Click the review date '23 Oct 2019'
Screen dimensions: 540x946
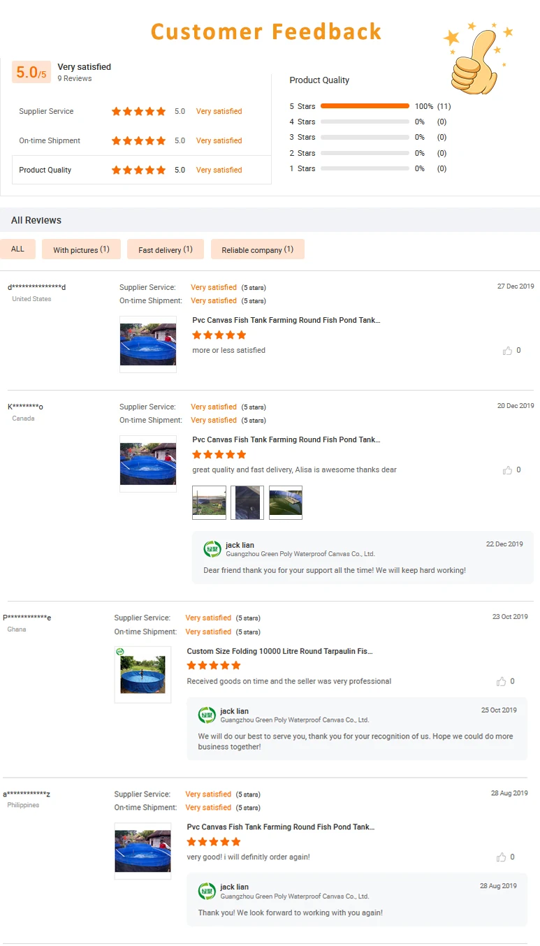coord(510,617)
